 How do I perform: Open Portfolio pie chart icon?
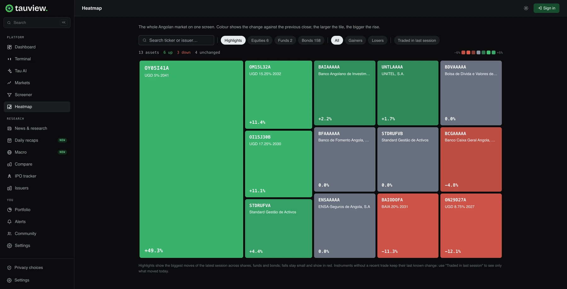click(9, 210)
